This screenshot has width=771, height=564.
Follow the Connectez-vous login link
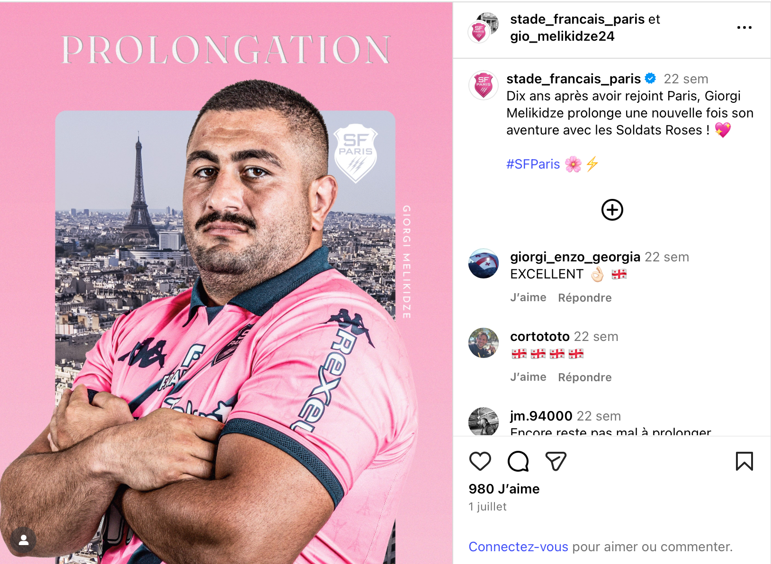click(518, 547)
